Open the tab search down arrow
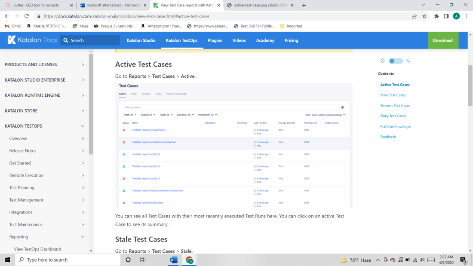 423,5
